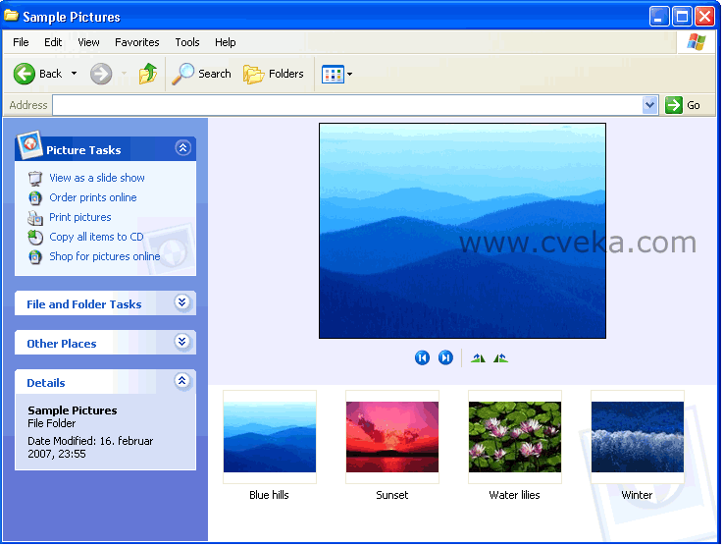Show the Folders pane
The height and width of the screenshot is (546, 723).
coord(274,74)
